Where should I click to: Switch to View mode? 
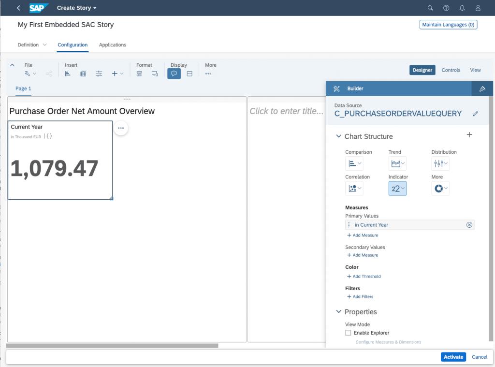tap(476, 70)
